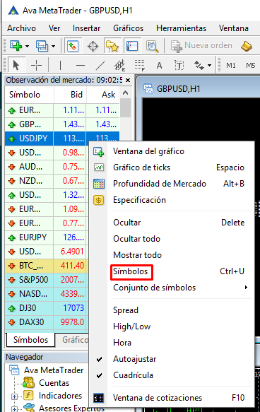This screenshot has width=260, height=412.
Task: Select the Fibonacci retracement tool
Action: [x=139, y=65]
